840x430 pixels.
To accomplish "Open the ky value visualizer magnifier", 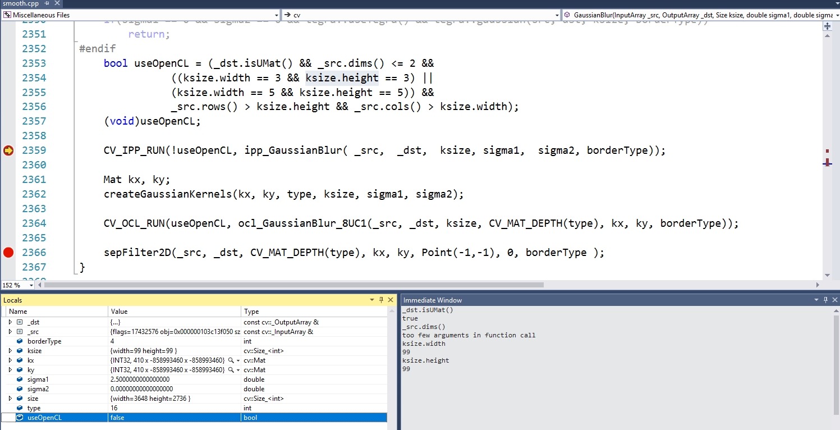I will click(231, 370).
